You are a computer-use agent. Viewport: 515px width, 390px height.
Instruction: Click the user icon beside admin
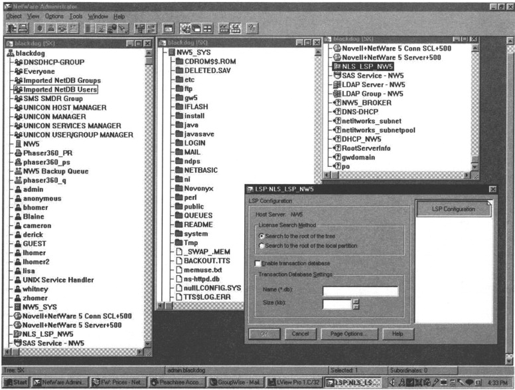tap(19, 189)
